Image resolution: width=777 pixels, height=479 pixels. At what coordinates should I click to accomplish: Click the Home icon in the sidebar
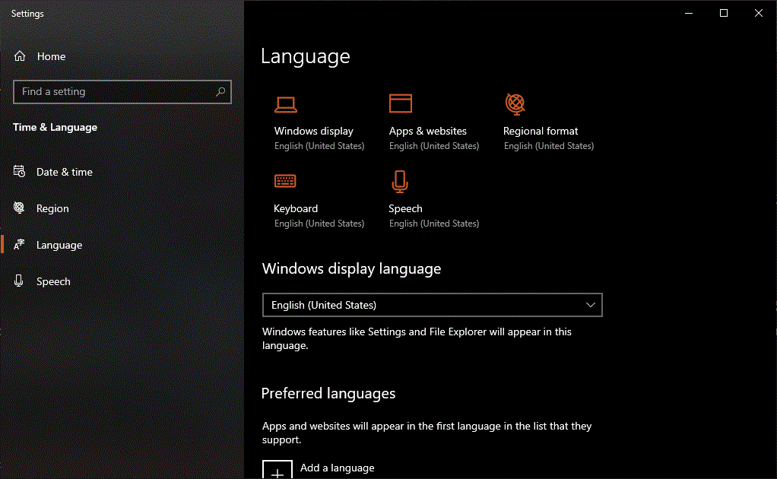coord(17,56)
